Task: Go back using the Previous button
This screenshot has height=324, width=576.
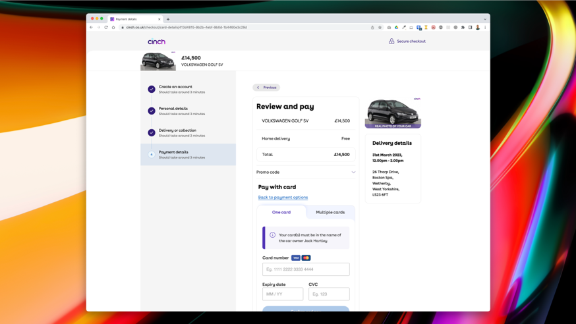Action: [266, 88]
